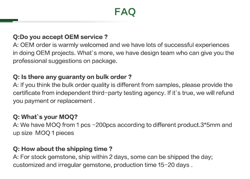The image size is (250, 179).
Task: Click the question about shipping time
Action: [63, 149]
